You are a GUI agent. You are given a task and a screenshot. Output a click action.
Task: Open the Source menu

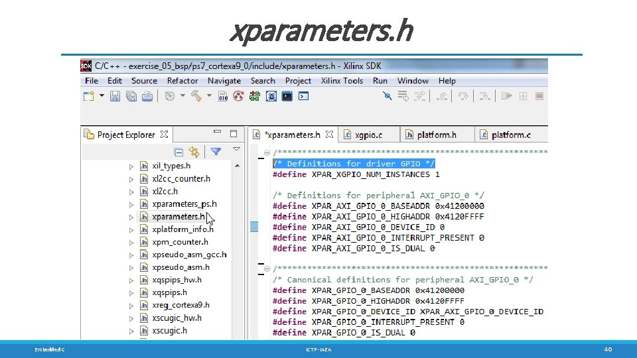[144, 81]
